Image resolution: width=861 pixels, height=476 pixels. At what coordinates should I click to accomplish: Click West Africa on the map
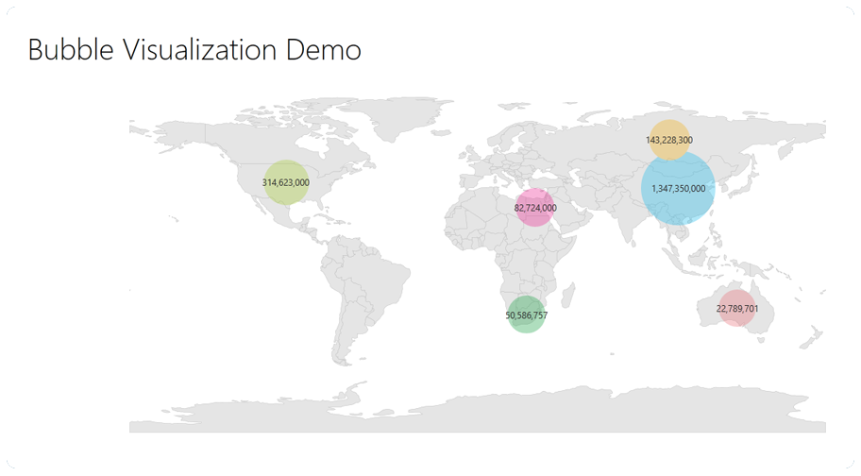pos(467,236)
